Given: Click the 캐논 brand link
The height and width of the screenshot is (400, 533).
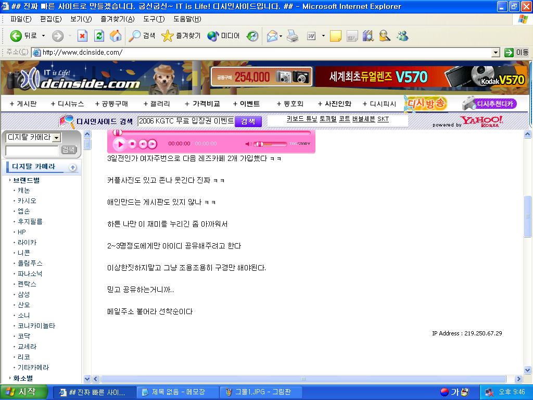Looking at the screenshot, I should tap(24, 191).
